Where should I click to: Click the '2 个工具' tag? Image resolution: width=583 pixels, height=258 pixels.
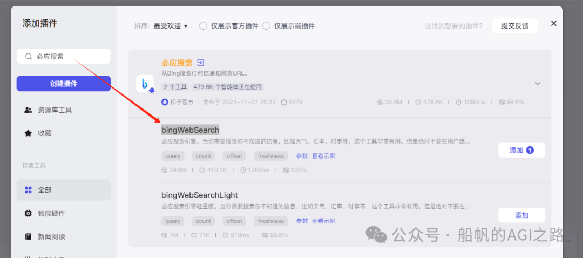pyautogui.click(x=175, y=87)
